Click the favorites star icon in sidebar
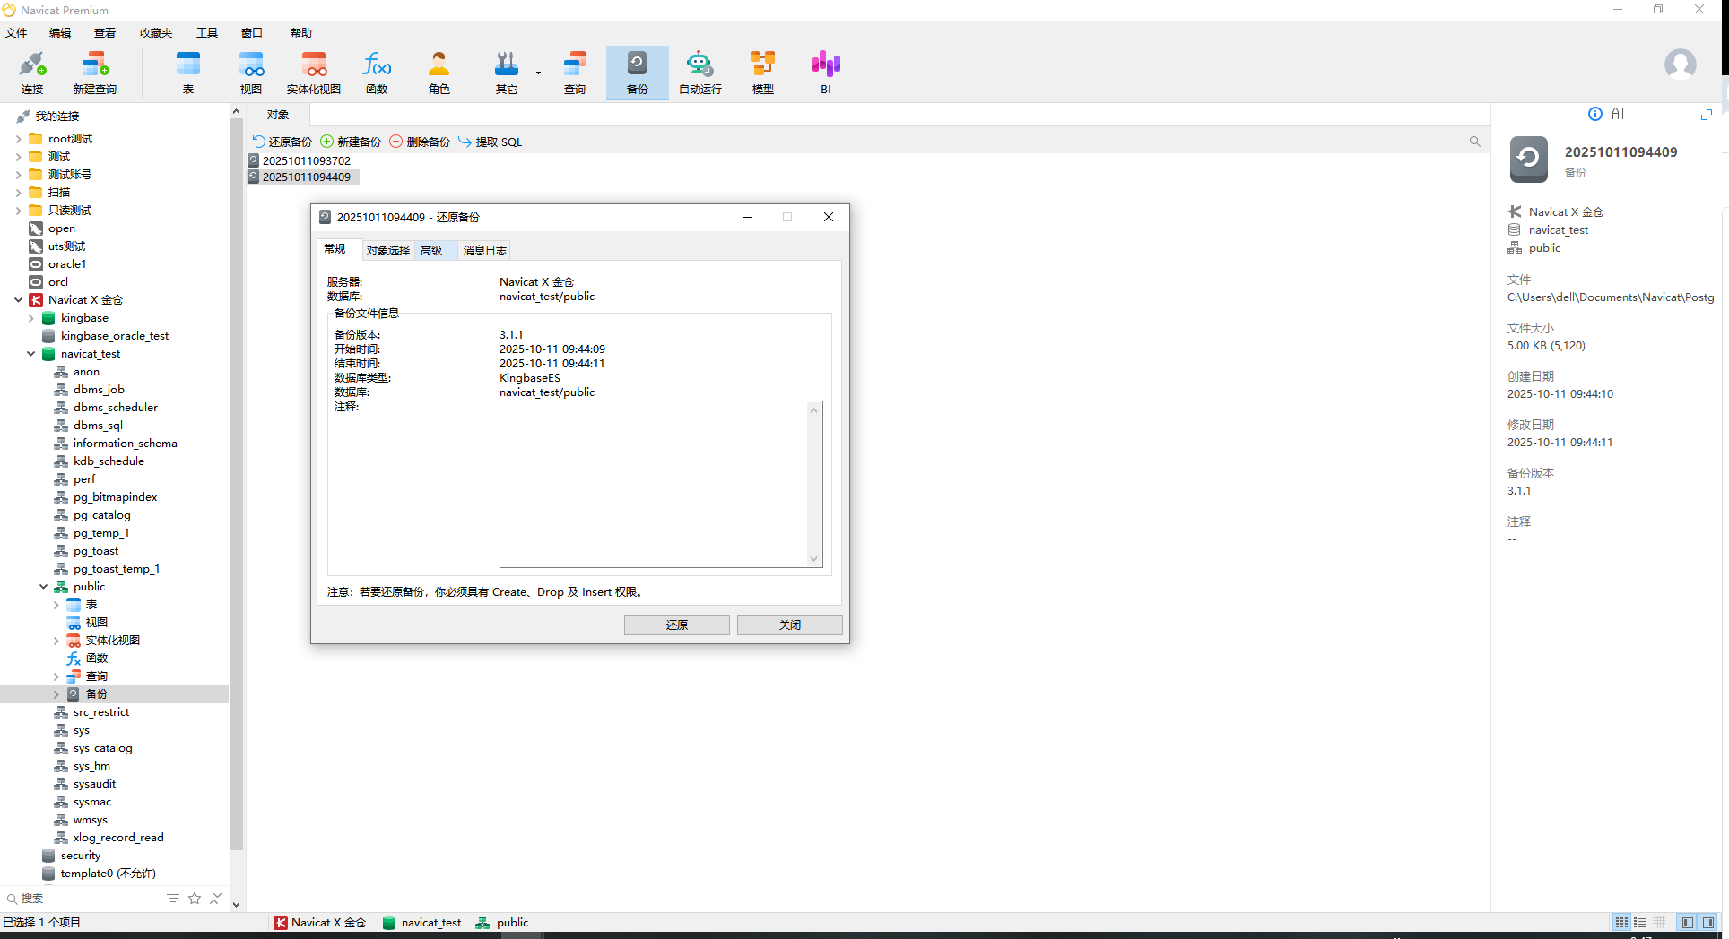The width and height of the screenshot is (1729, 939). 195,898
